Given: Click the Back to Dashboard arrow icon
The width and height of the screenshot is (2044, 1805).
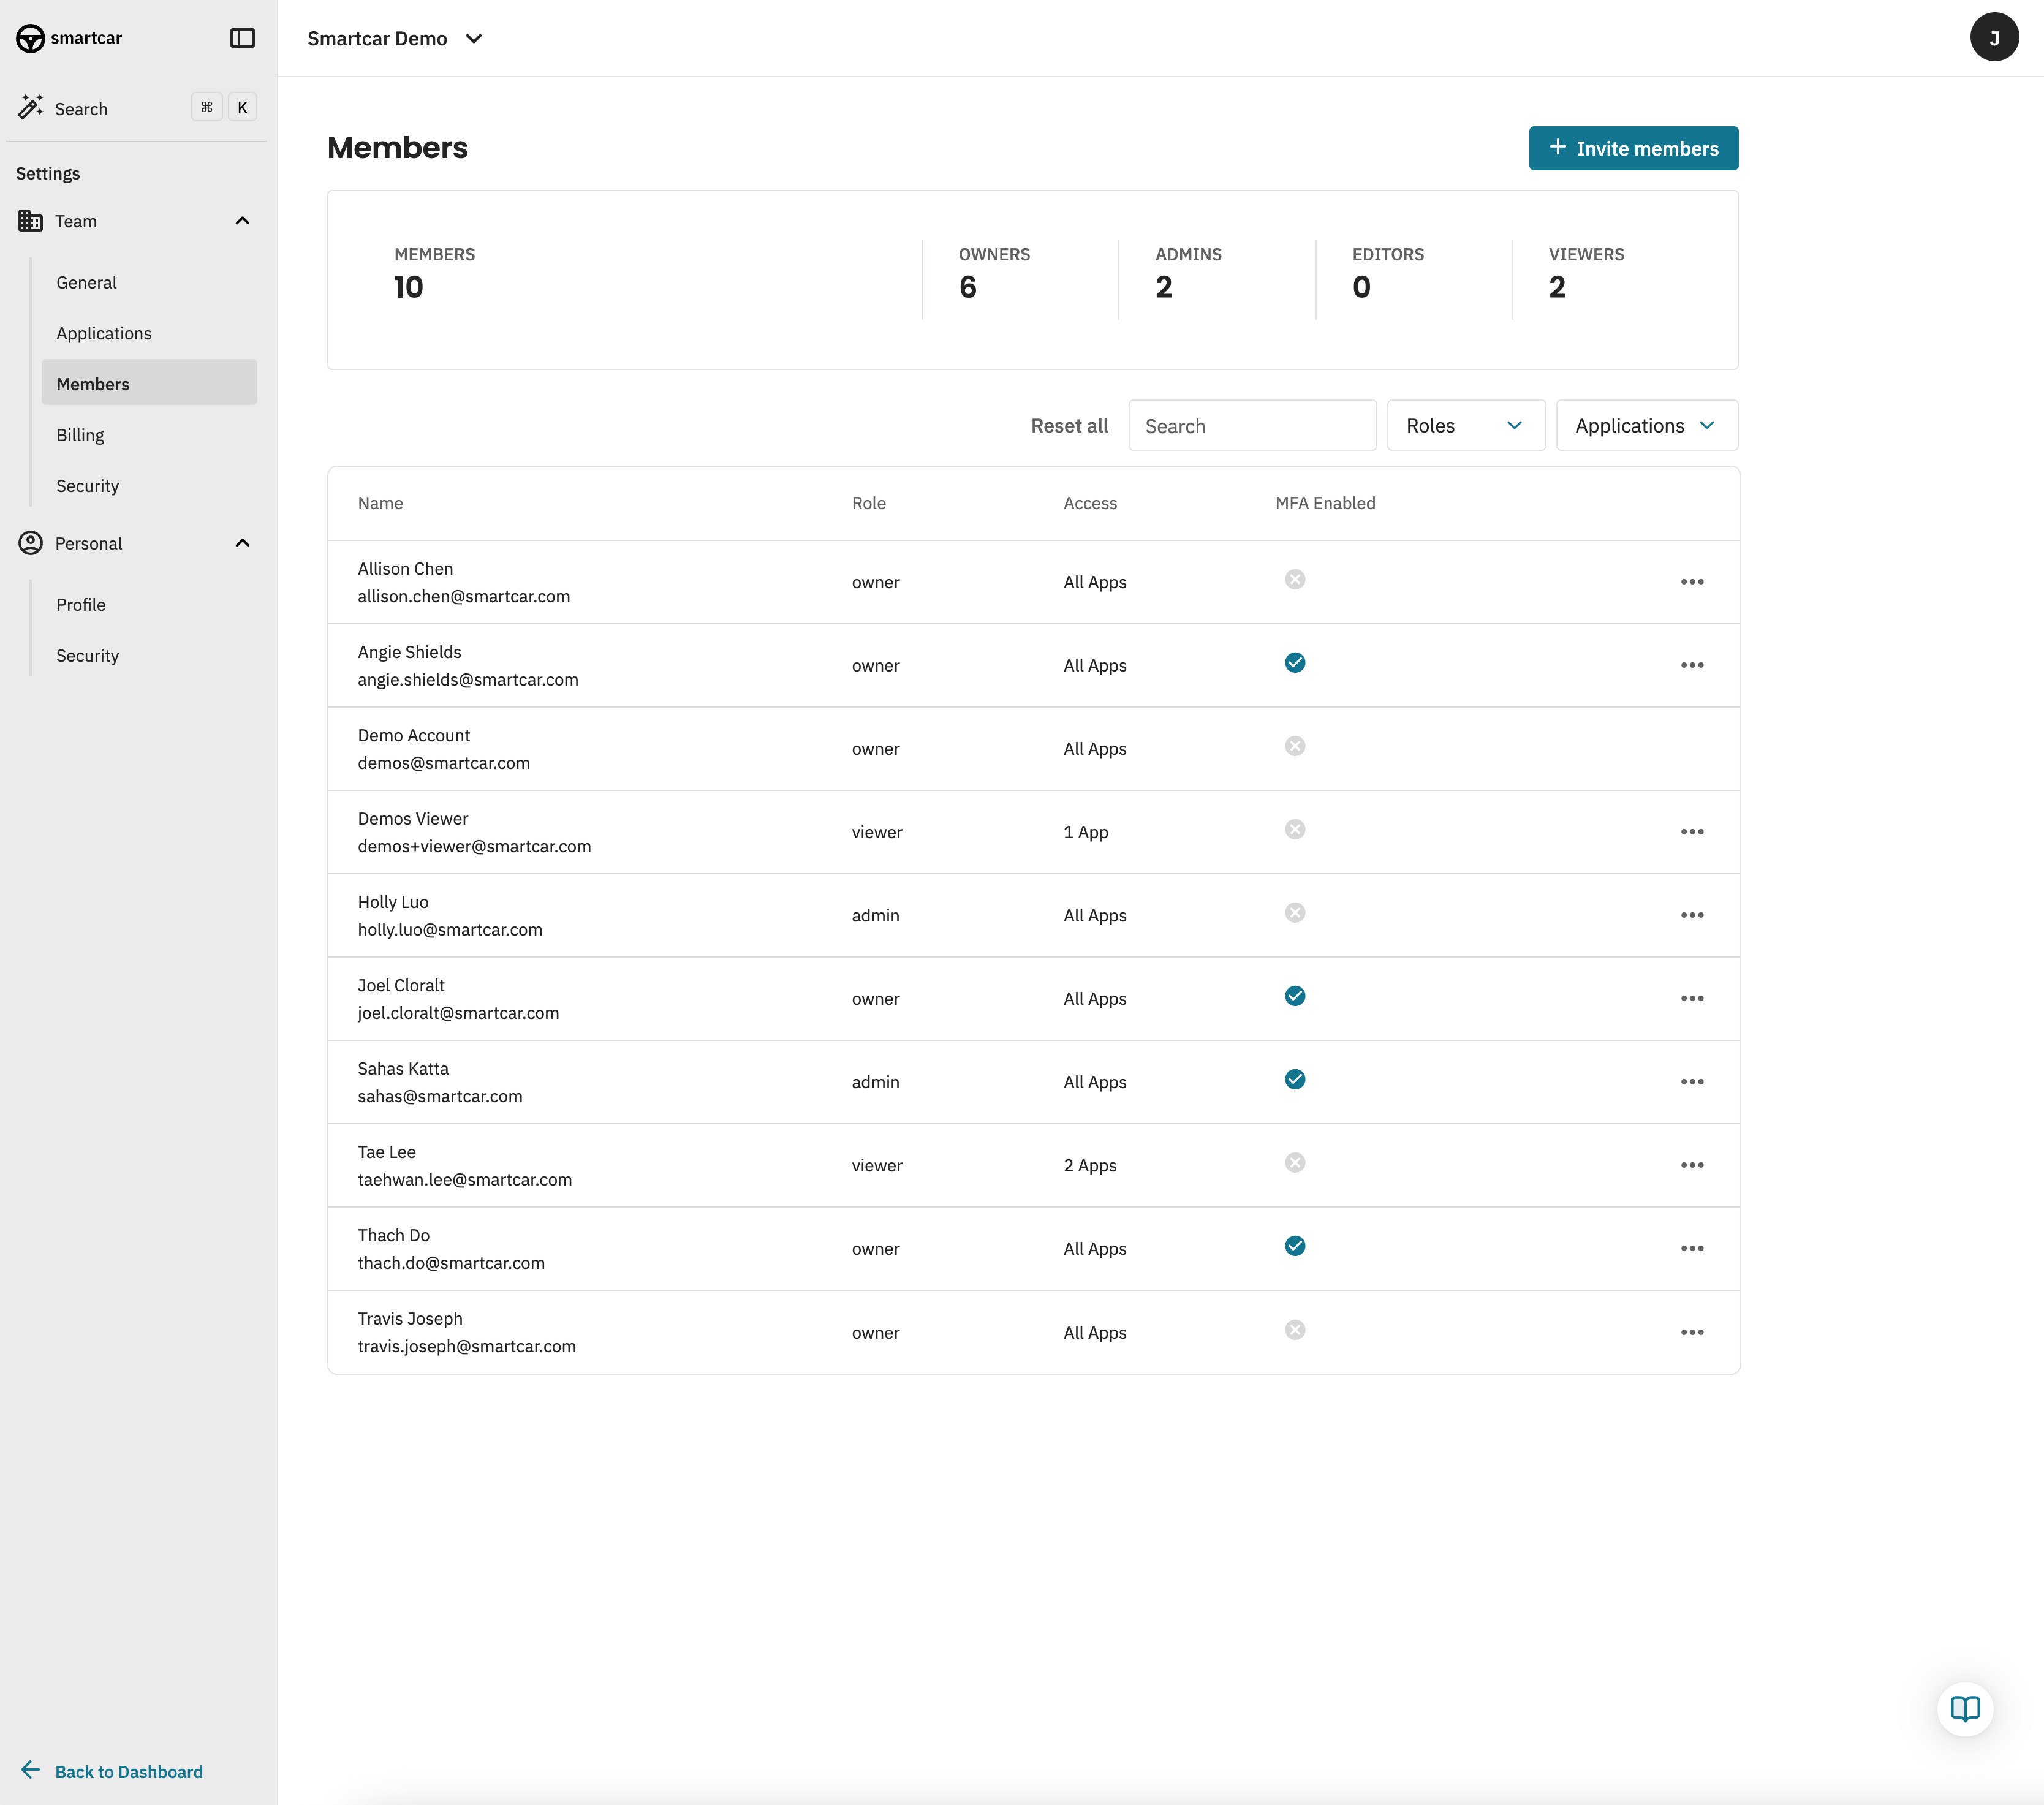Looking at the screenshot, I should pyautogui.click(x=31, y=1770).
